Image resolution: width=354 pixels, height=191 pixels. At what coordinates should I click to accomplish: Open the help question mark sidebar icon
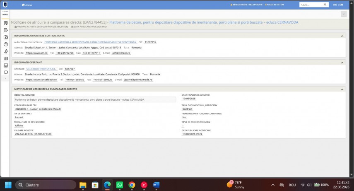coord(6,44)
